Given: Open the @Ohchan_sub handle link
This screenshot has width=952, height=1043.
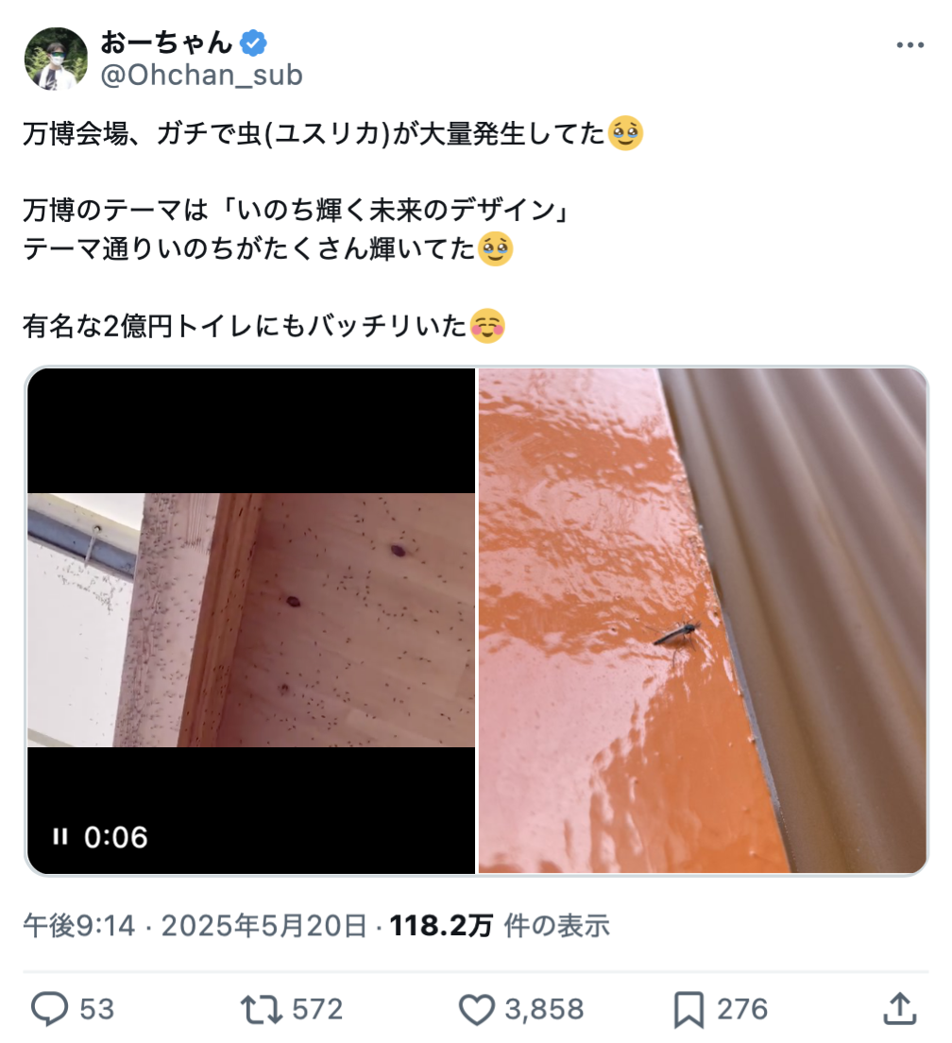Looking at the screenshot, I should (201, 76).
